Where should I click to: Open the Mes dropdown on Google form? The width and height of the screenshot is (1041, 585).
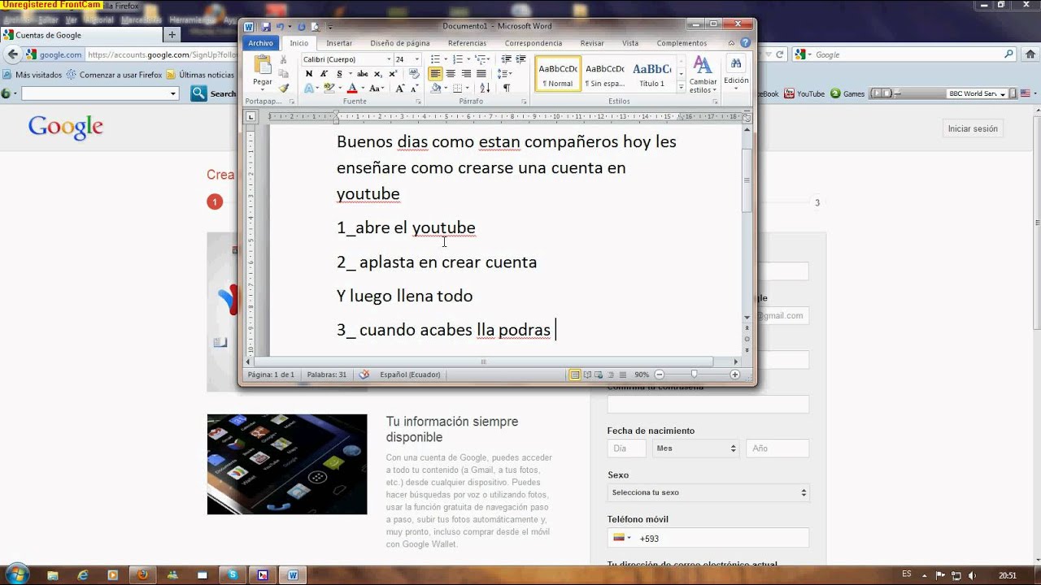(695, 448)
